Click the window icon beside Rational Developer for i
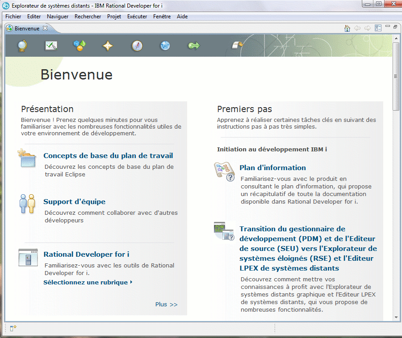 [x=28, y=258]
